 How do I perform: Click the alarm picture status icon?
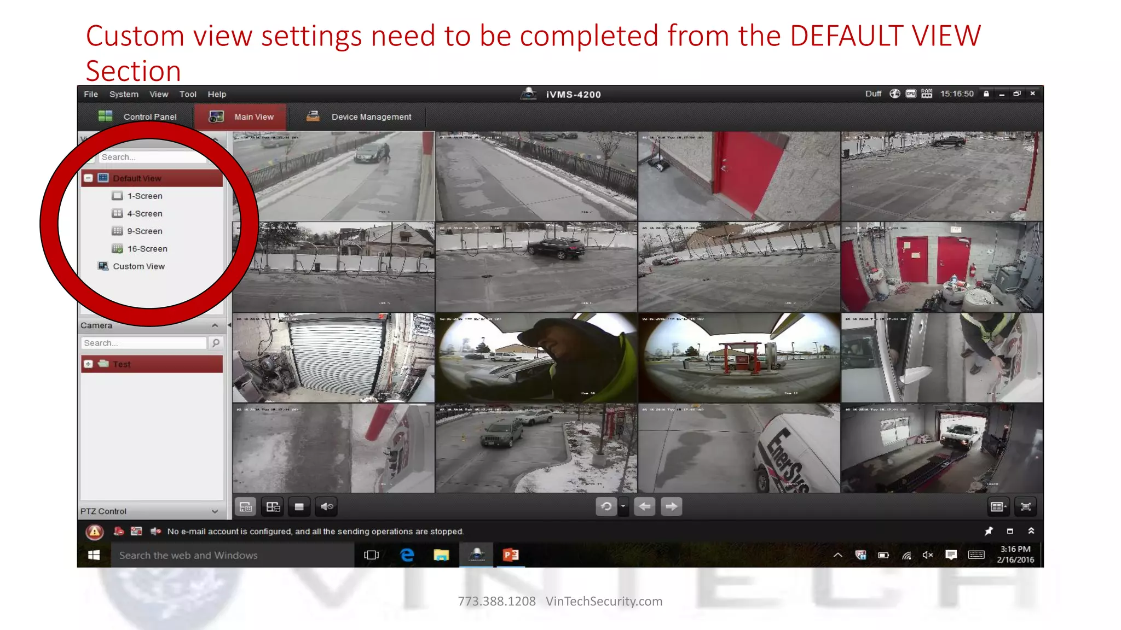[136, 531]
